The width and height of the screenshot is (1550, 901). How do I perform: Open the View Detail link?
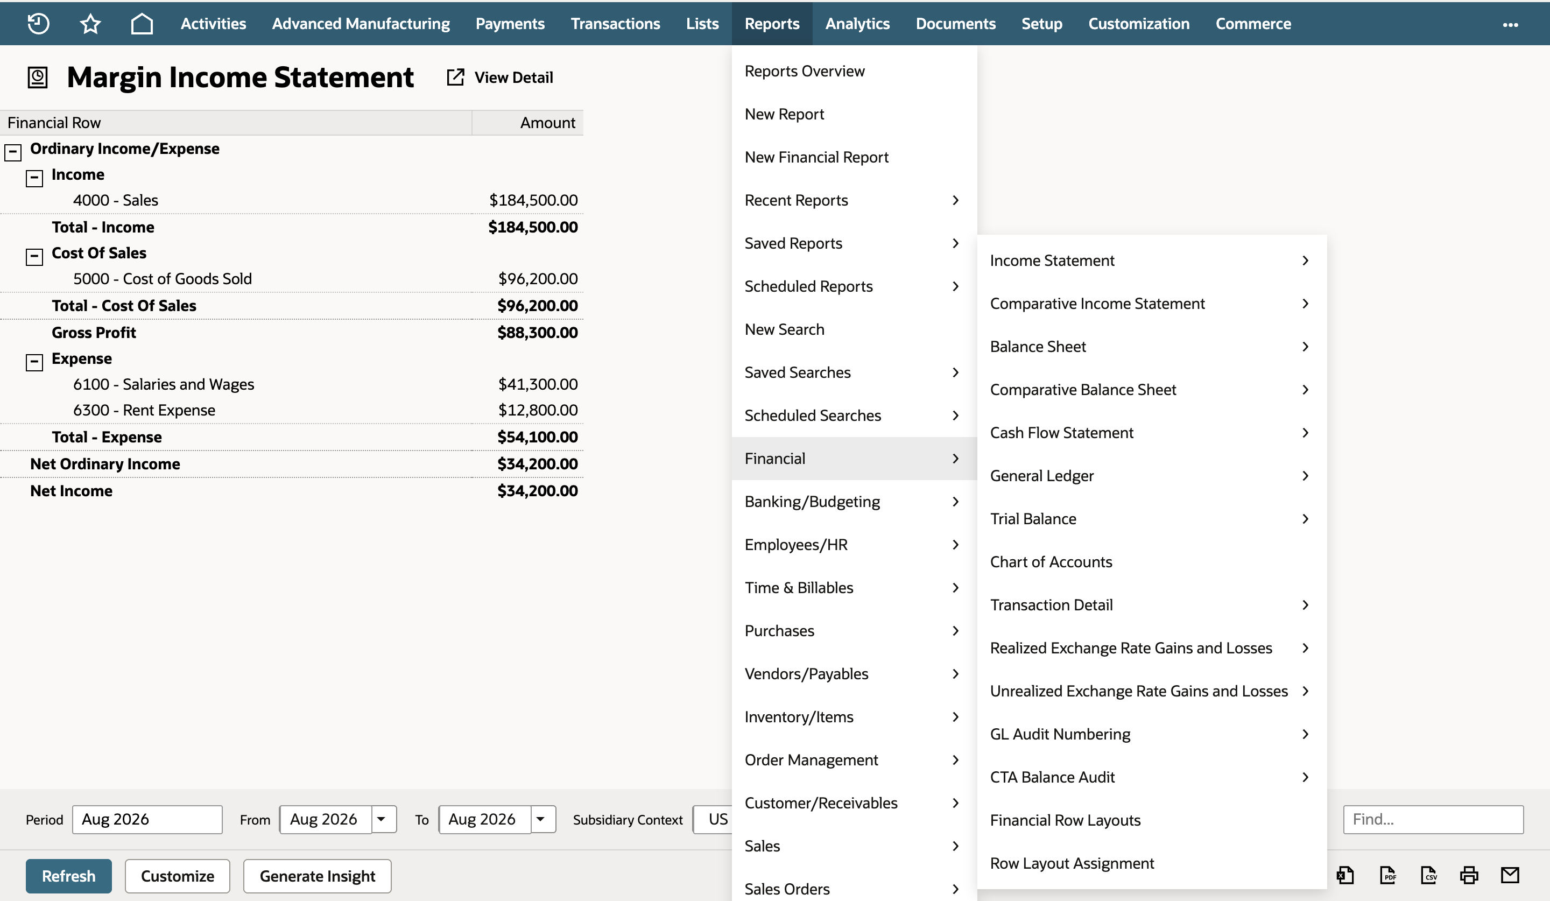click(x=513, y=78)
